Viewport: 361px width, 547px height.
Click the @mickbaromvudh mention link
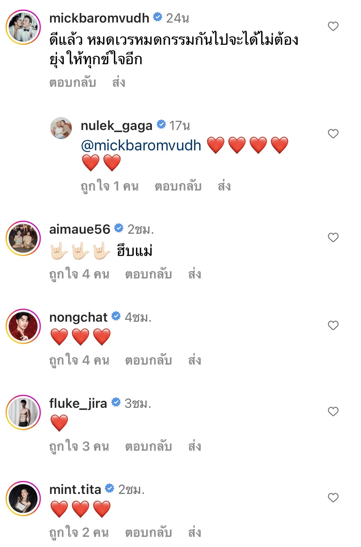[141, 145]
